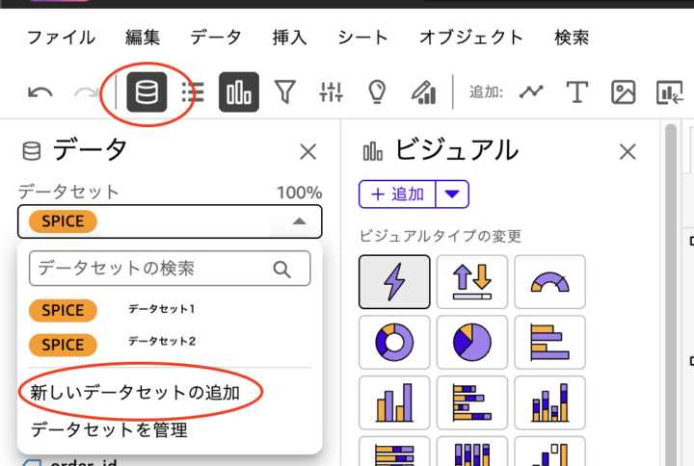Click the undo arrow icon
Image resolution: width=694 pixels, height=466 pixels.
coord(40,92)
